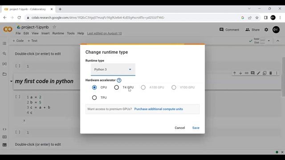
Task: Reload the browser page
Action: click(x=19, y=18)
